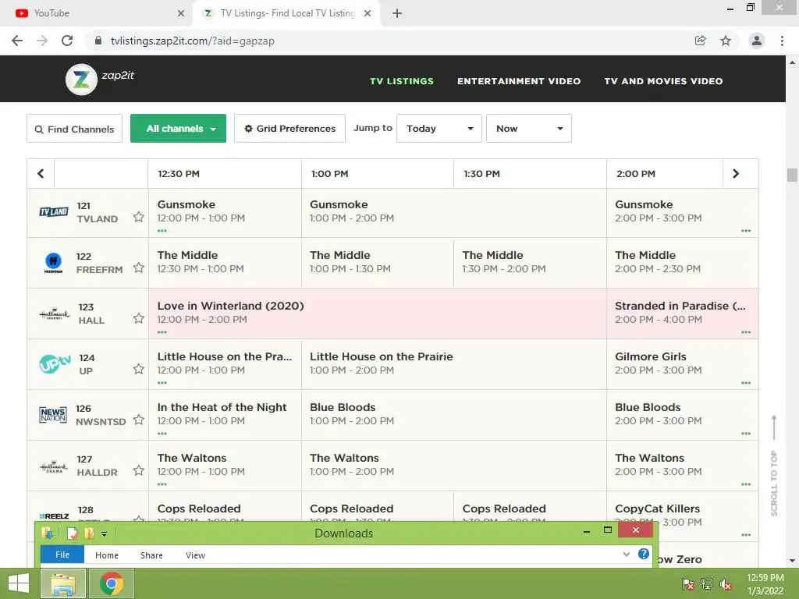Open a new browser tab
Screen dimensions: 799x599
coord(397,13)
